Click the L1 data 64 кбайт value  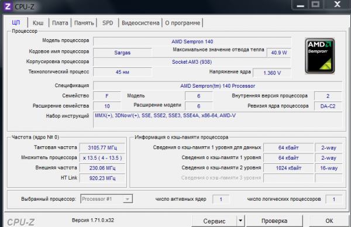pyautogui.click(x=288, y=148)
